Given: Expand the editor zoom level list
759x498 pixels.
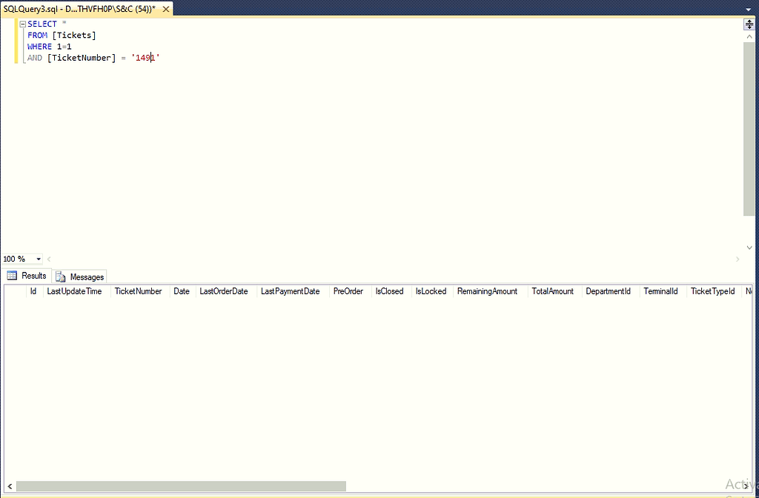Looking at the screenshot, I should [39, 259].
